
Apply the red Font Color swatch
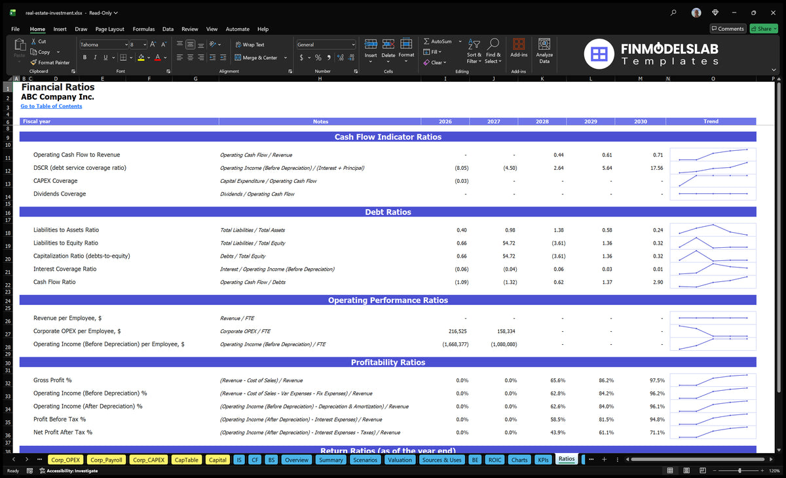tap(157, 58)
